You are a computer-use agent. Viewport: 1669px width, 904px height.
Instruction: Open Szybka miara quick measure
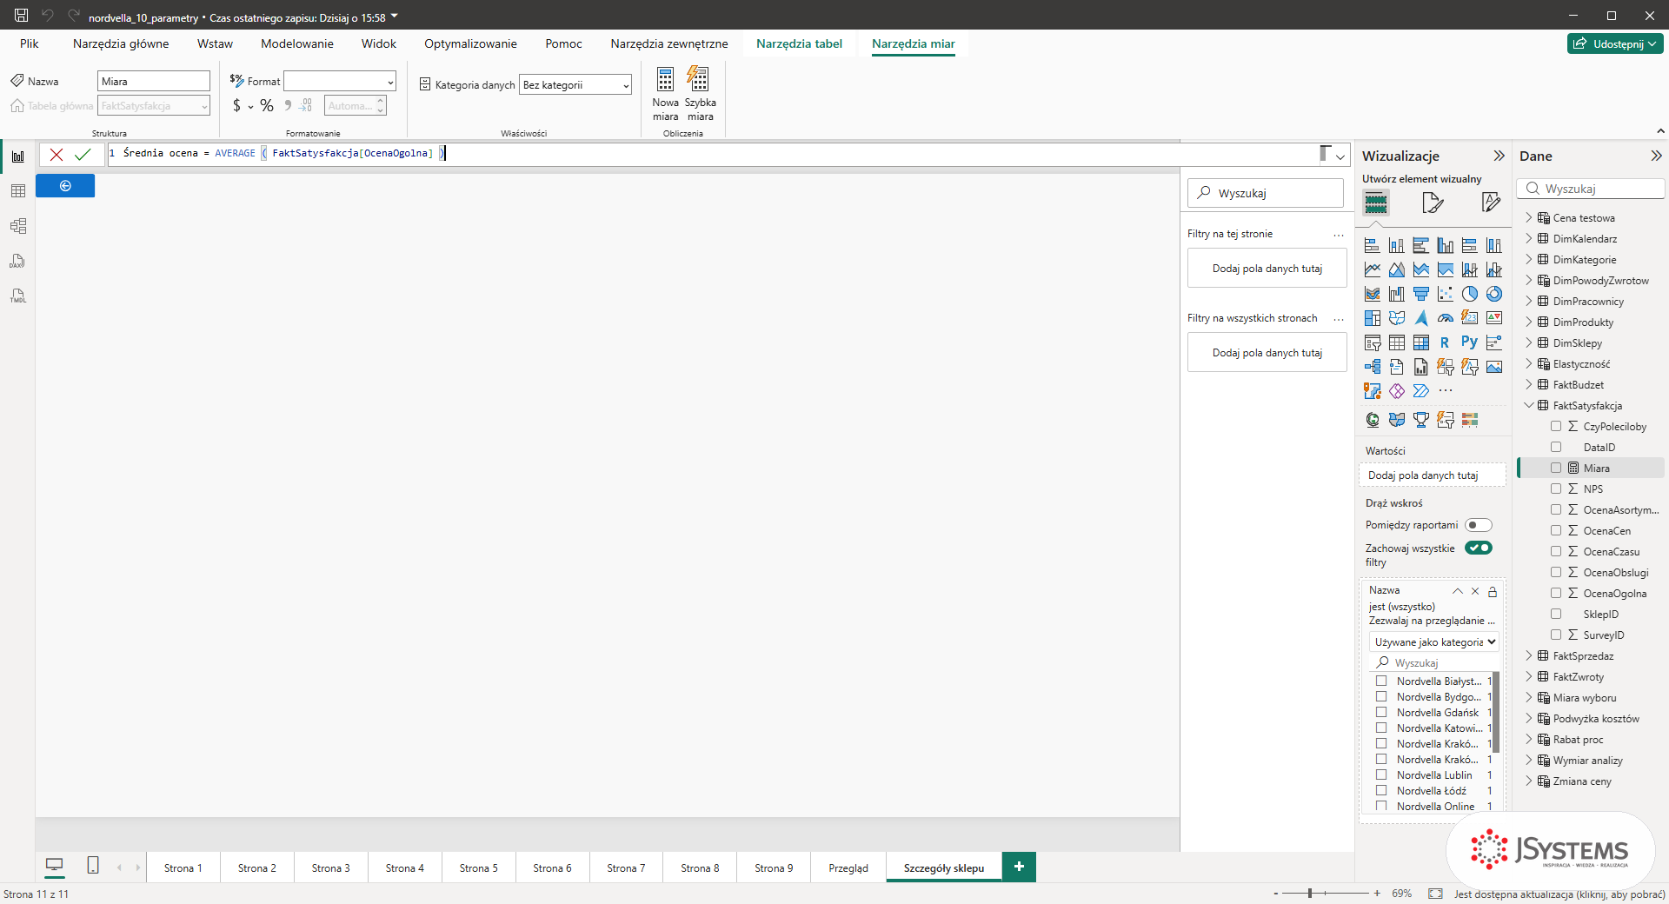click(x=700, y=94)
